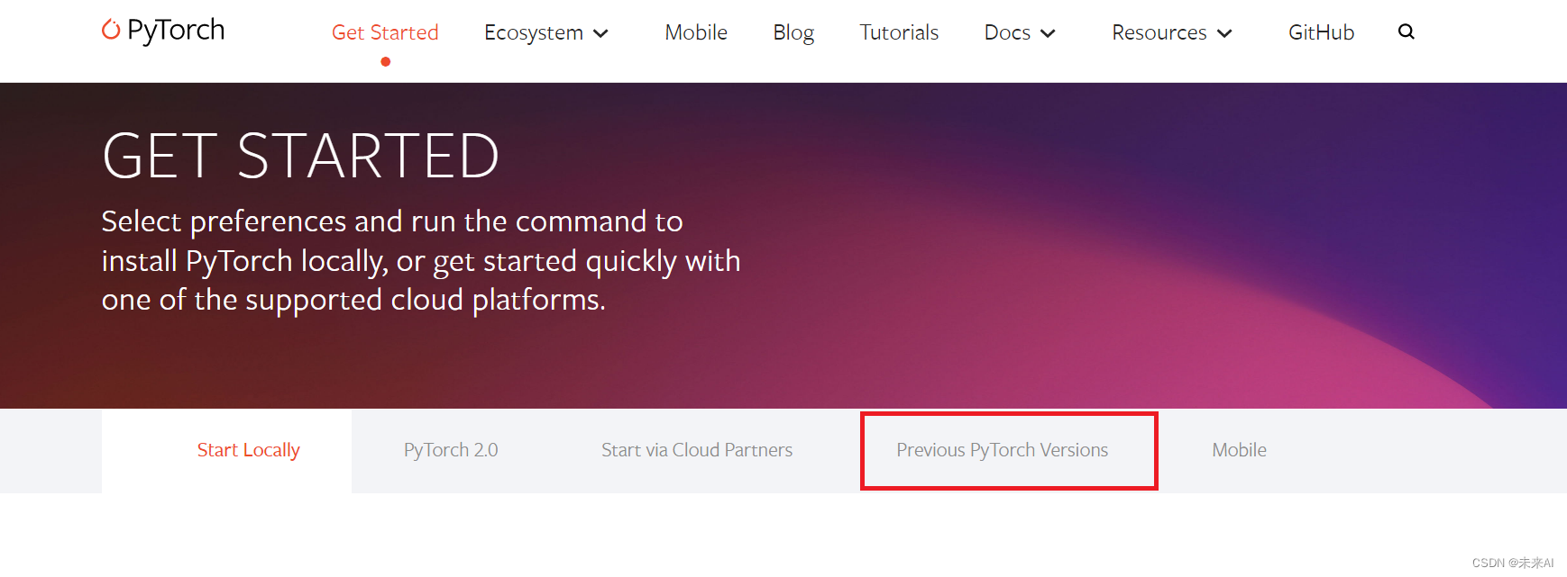
Task: Switch to PyTorch 2.0 tab
Action: [451, 450]
